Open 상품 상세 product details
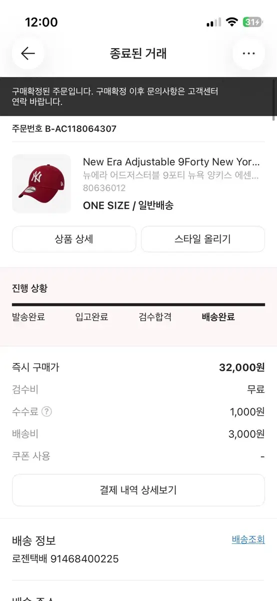 coord(74,239)
